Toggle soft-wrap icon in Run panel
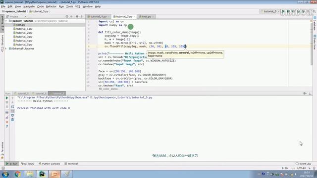Viewport: 317px width, 178px height. coord(12,107)
